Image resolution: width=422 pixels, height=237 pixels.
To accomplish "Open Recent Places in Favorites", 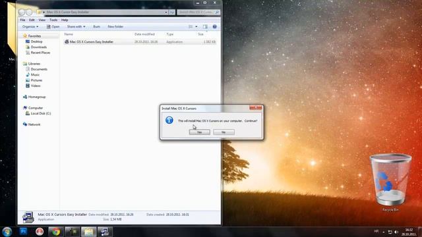I will coord(40,53).
